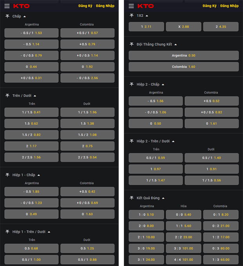This screenshot has height=266, width=243.
Task: Collapse the Đội Thắng Chung Kết section
Action: (176, 45)
